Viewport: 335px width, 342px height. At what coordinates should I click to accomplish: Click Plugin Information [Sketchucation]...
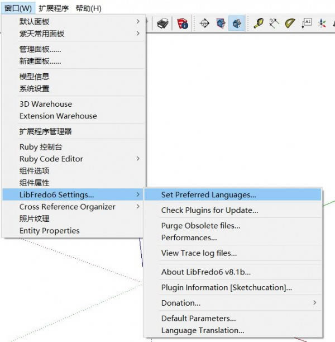click(233, 287)
